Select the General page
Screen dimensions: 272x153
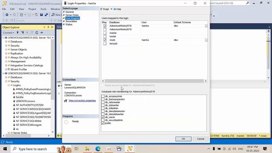pos(70,12)
